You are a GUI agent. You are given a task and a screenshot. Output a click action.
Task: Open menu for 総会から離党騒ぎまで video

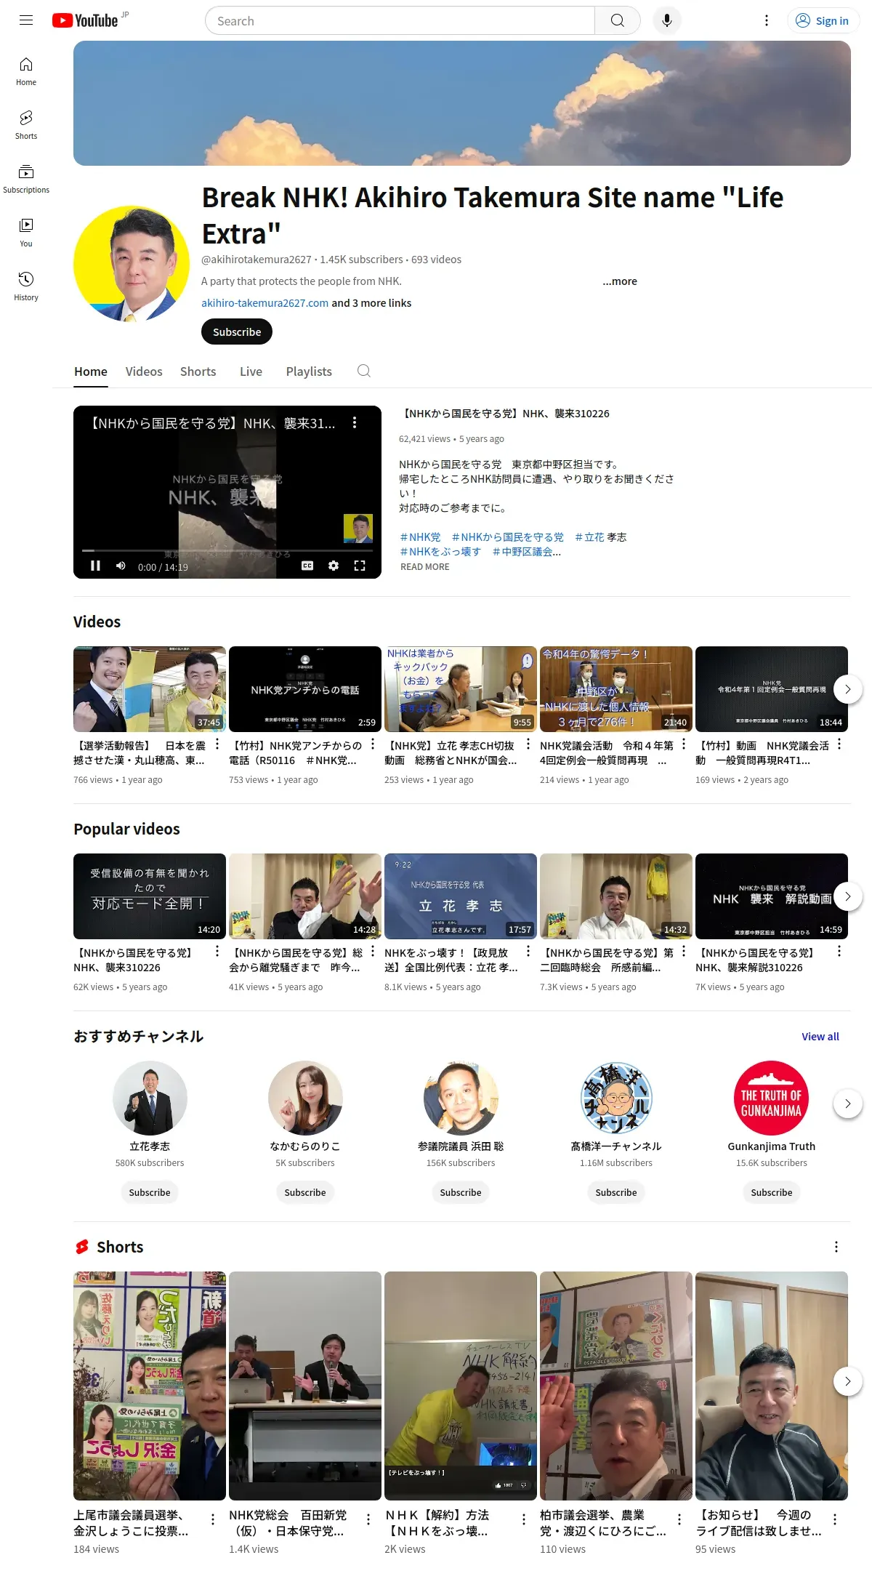click(372, 951)
